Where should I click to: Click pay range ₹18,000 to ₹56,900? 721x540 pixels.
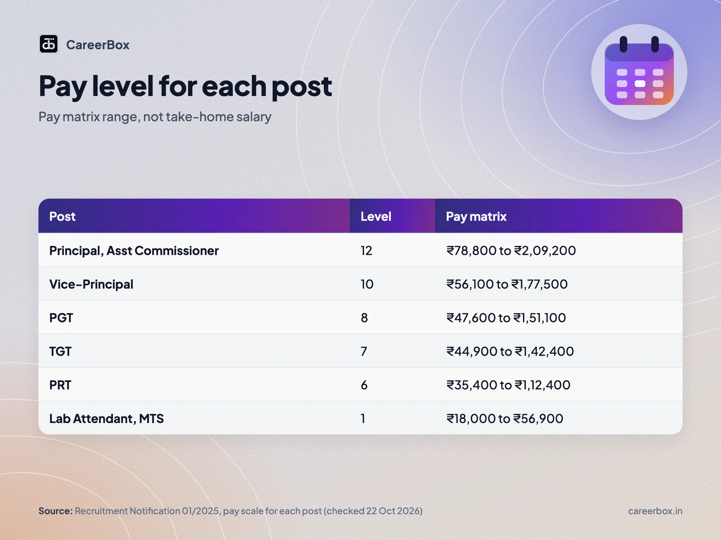(x=505, y=418)
